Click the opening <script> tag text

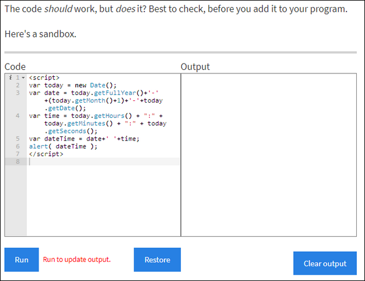point(44,78)
